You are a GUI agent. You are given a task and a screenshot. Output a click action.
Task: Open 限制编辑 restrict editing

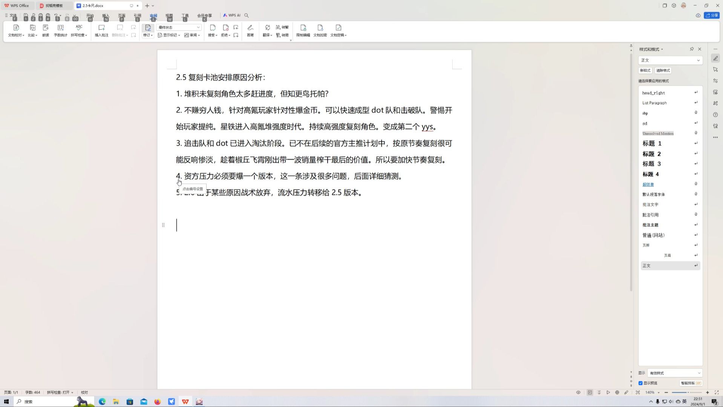point(303,31)
